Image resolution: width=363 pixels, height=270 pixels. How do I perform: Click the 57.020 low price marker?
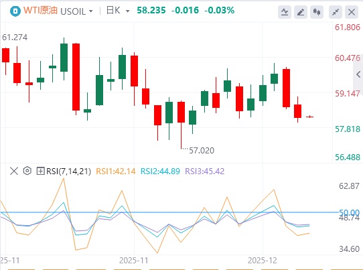point(202,151)
